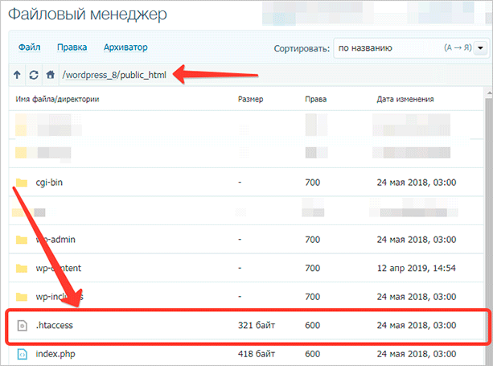Click the cgi-bin folder icon
This screenshot has height=366, width=493.
(22, 183)
